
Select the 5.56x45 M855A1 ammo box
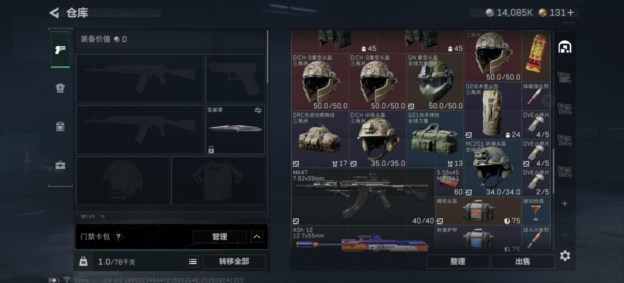(449, 182)
